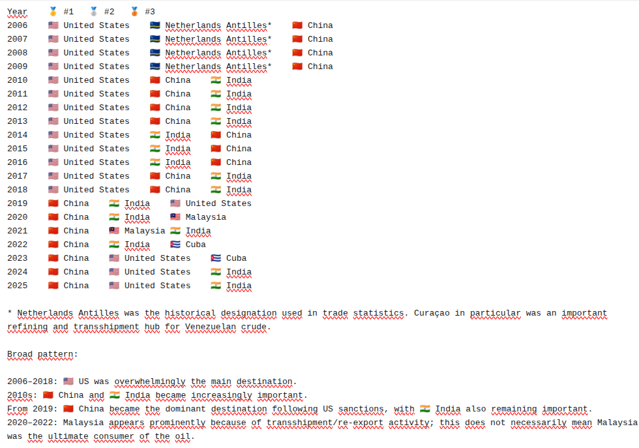Click "Cuba" in the 2022 row
Screen dimensions: 639x448
[x=196, y=245]
